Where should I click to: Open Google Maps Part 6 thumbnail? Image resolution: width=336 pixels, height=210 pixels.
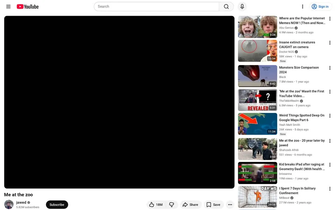257,124
